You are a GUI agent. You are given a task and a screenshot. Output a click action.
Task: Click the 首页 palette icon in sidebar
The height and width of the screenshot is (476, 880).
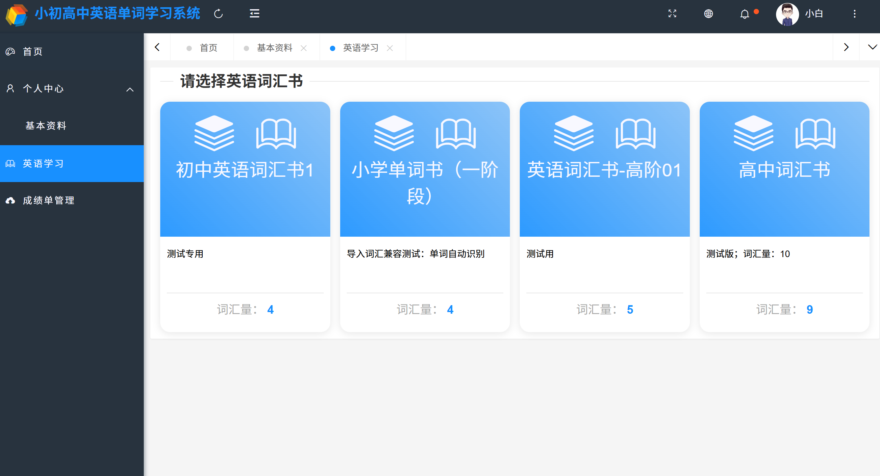10,51
